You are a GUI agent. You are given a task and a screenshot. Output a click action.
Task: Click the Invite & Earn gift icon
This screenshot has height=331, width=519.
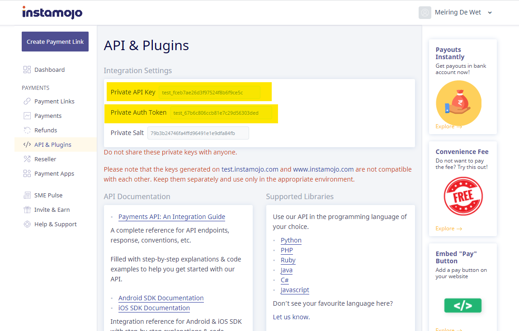coord(27,210)
